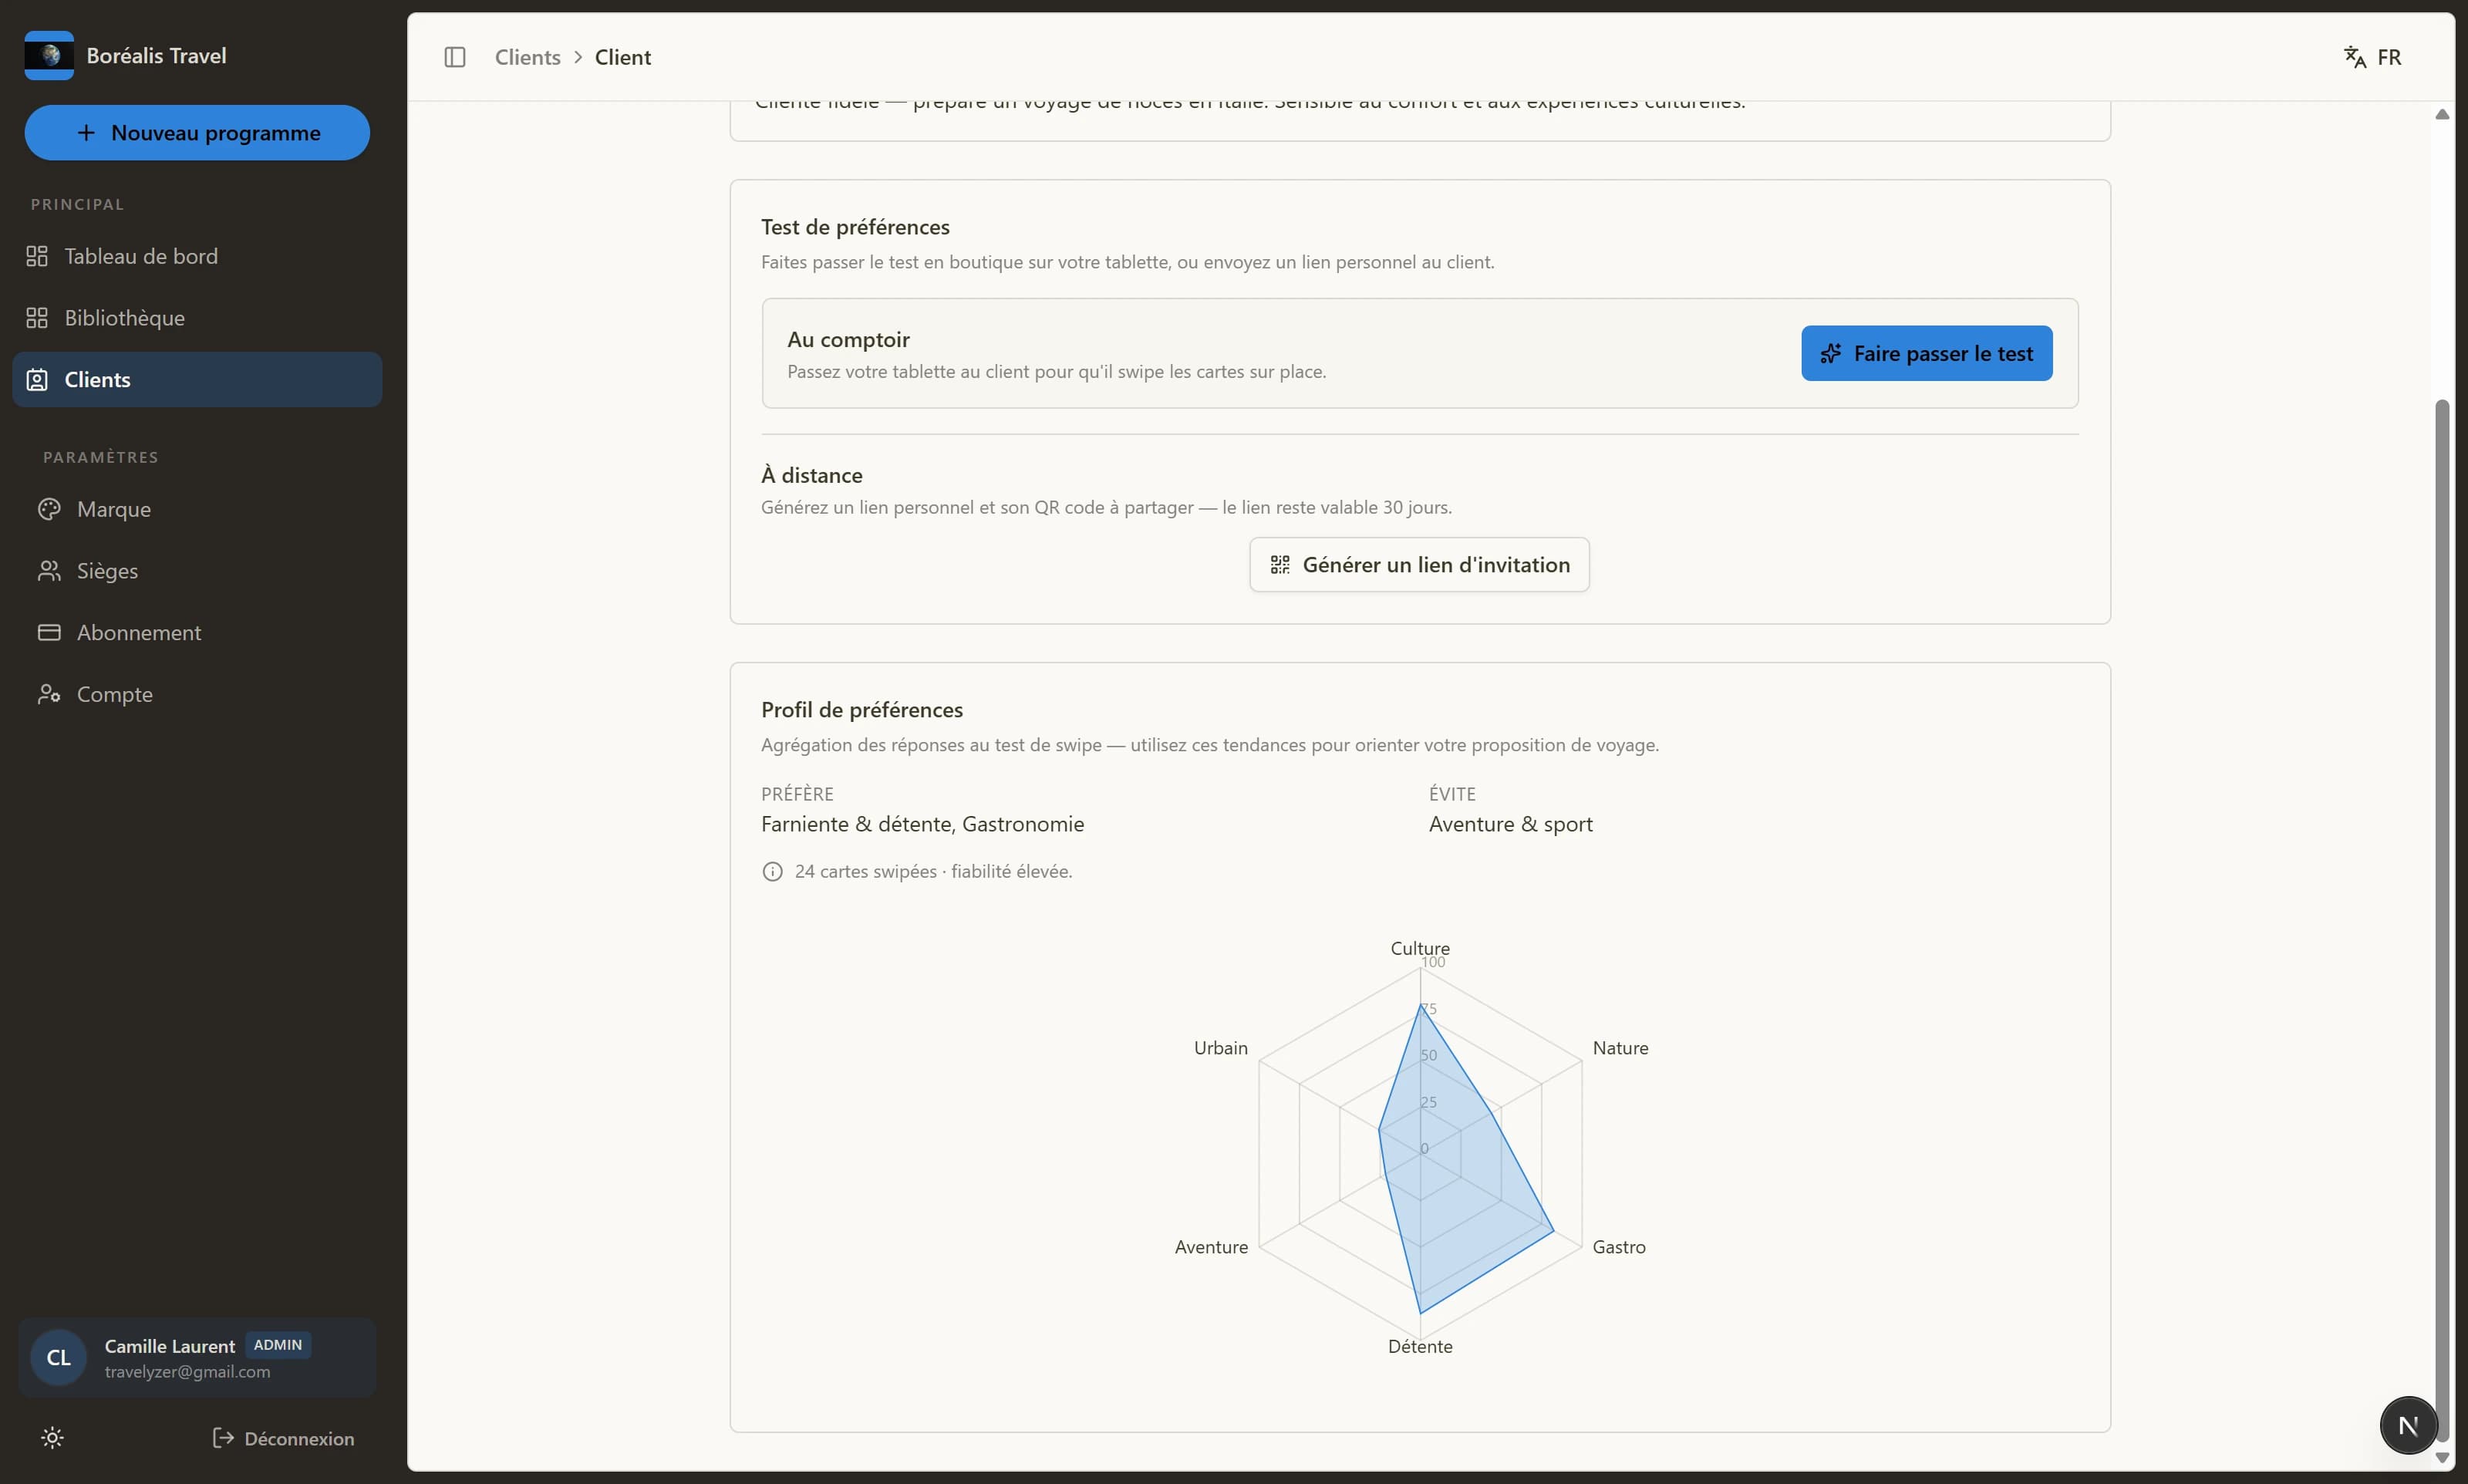Click the Aventure & sport value
Viewport: 2468px width, 1484px height.
coord(1510,824)
